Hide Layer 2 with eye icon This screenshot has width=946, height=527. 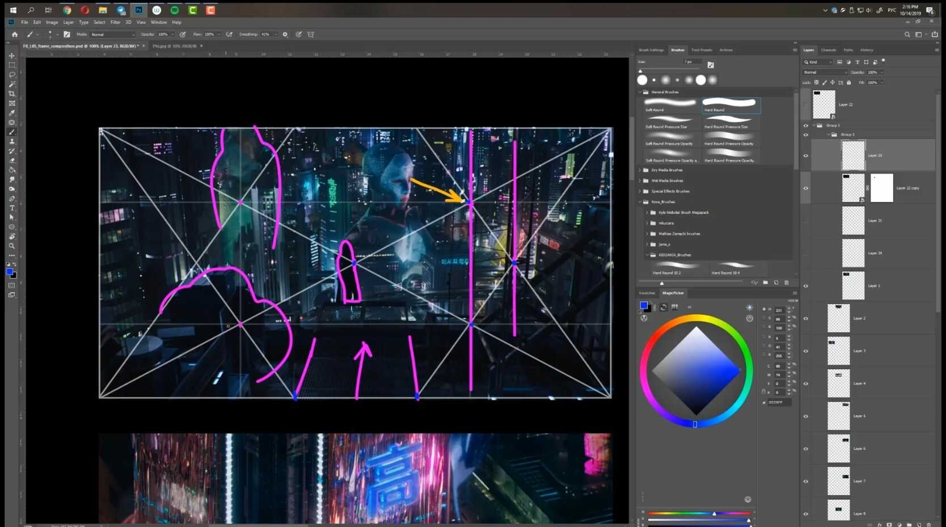806,319
